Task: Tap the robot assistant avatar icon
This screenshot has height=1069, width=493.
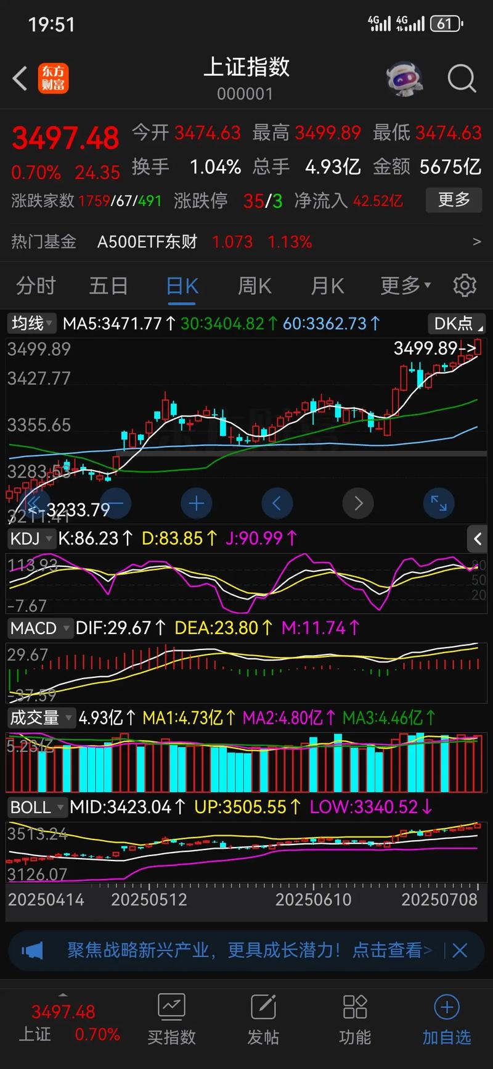Action: (404, 79)
